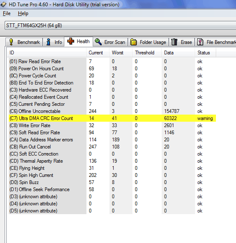236x243 pixels.
Task: Click the current value 247
Action: (93, 147)
